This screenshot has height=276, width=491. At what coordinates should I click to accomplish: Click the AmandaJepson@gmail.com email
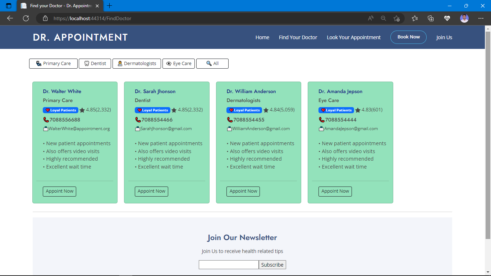point(351,129)
